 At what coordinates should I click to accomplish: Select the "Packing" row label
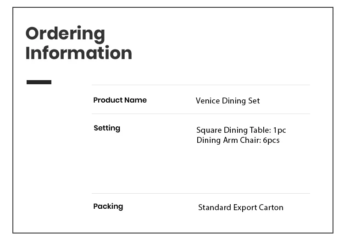pos(108,206)
